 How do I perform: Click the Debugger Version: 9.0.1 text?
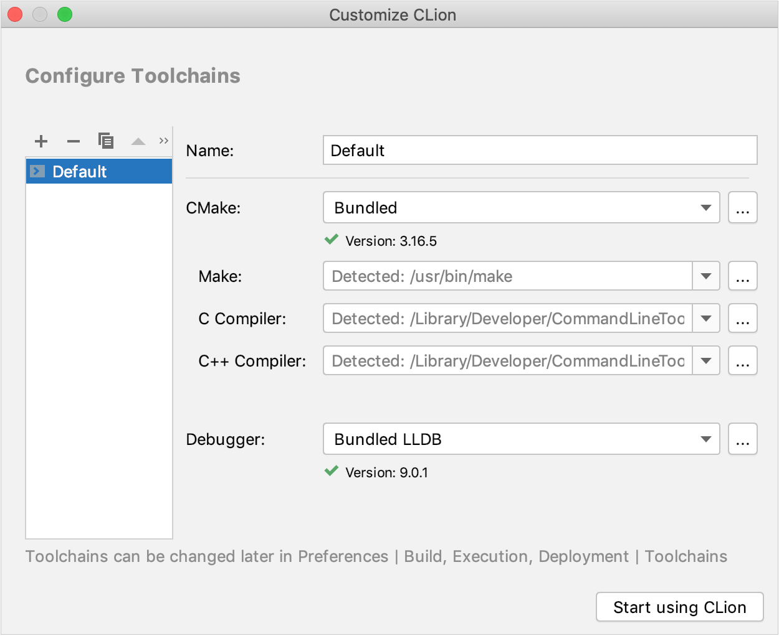pyautogui.click(x=387, y=472)
